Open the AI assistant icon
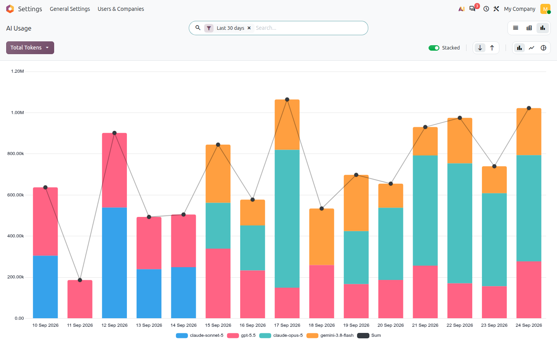 pyautogui.click(x=461, y=9)
